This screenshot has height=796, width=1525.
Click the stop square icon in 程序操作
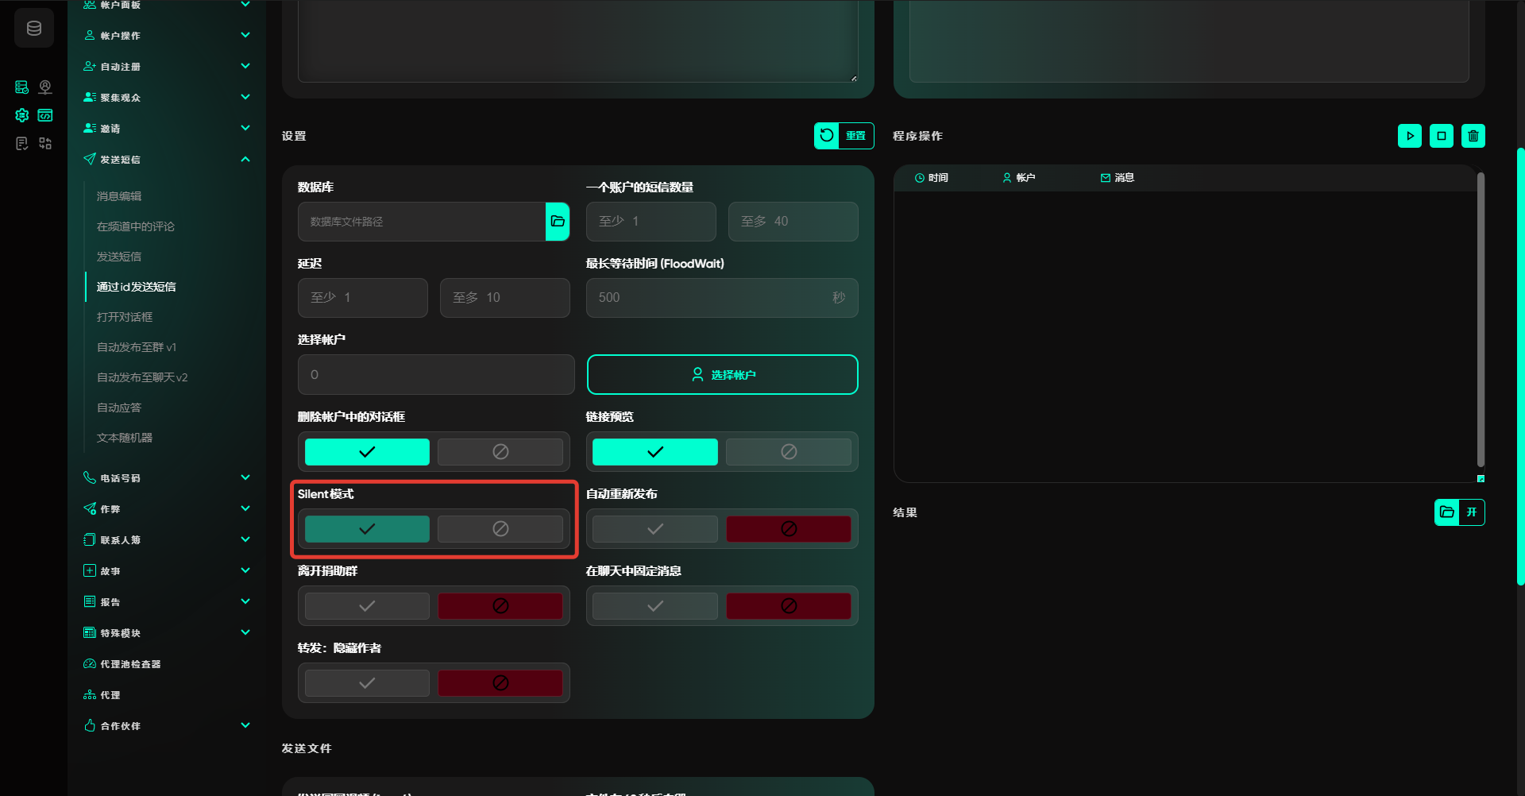1441,136
